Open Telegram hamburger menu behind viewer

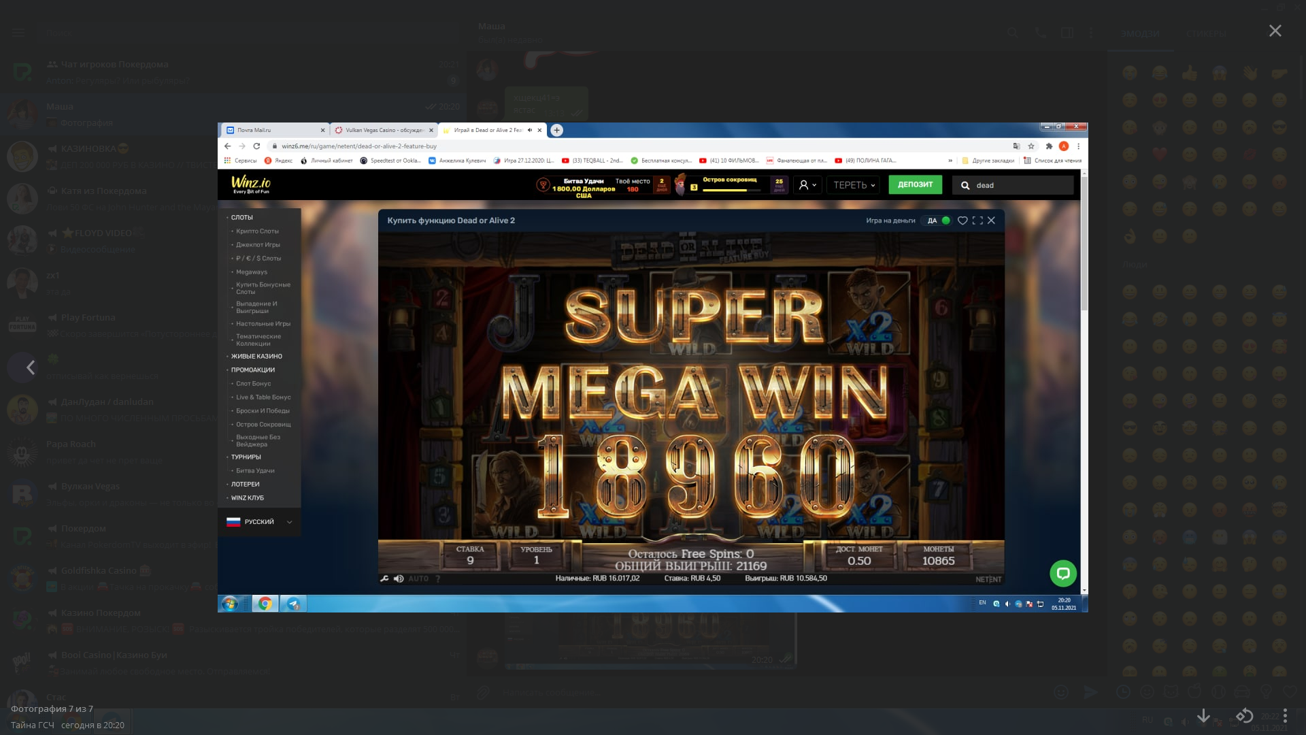click(x=19, y=32)
